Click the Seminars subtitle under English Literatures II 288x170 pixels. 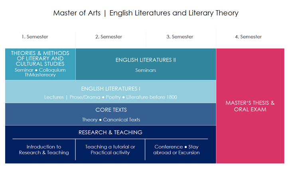point(146,70)
